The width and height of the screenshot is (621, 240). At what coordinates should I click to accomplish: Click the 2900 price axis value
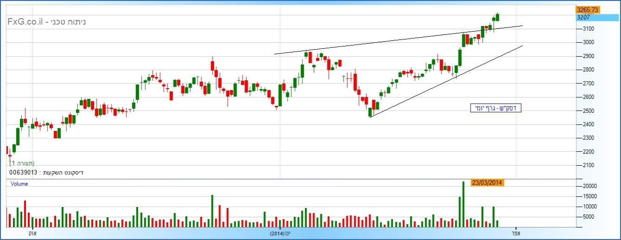[588, 56]
